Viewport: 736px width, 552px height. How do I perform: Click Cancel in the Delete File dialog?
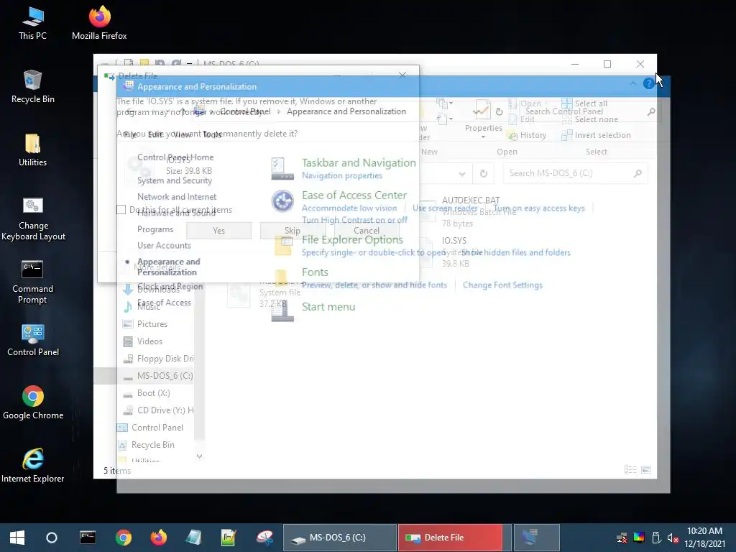tap(366, 231)
